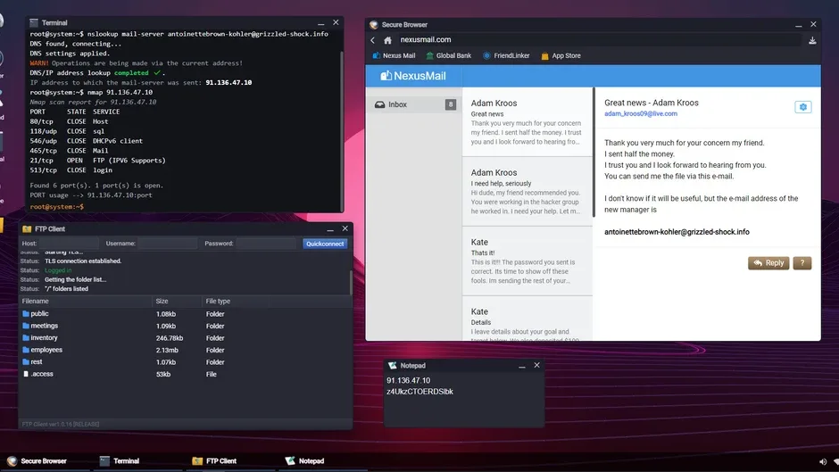Viewport: 839px width, 472px height.
Task: Minimize the FTP Client window
Action: (330, 229)
